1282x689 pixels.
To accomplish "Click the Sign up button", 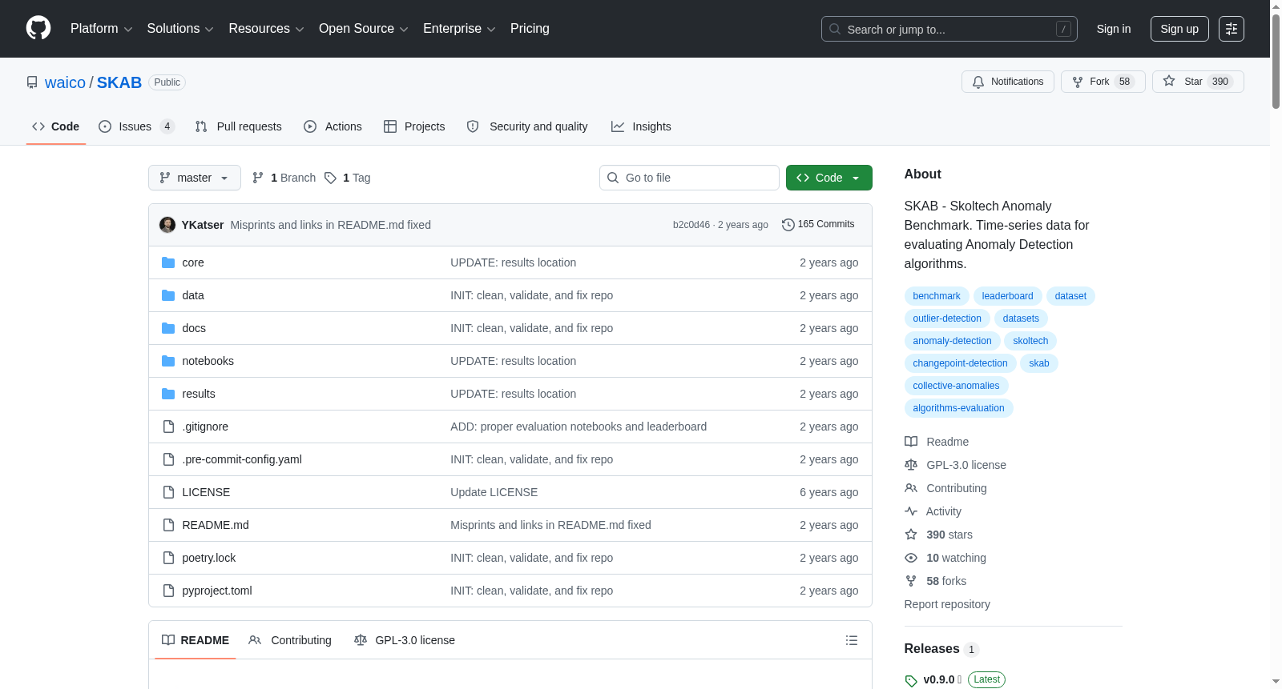I will 1179,29.
